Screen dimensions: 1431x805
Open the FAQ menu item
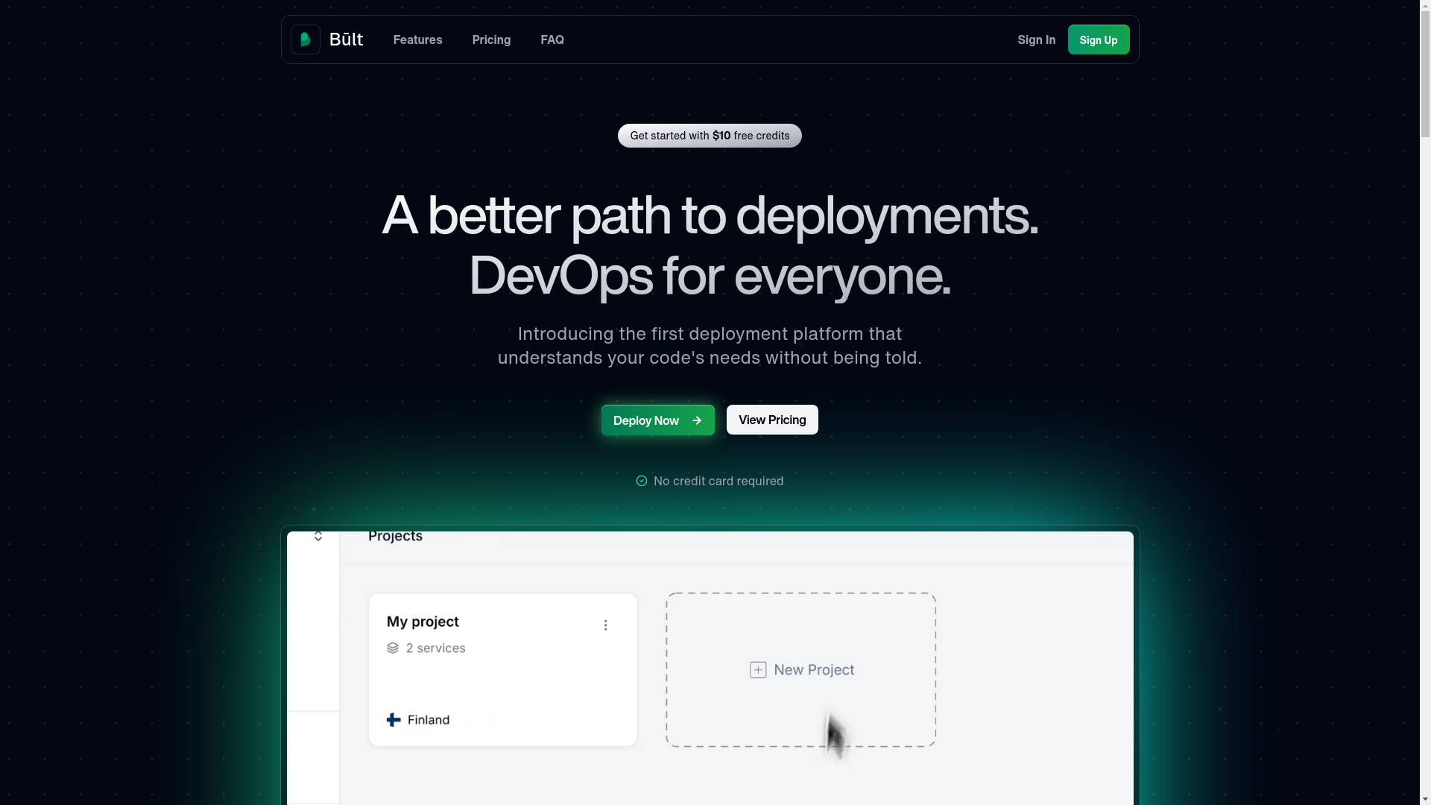(552, 40)
